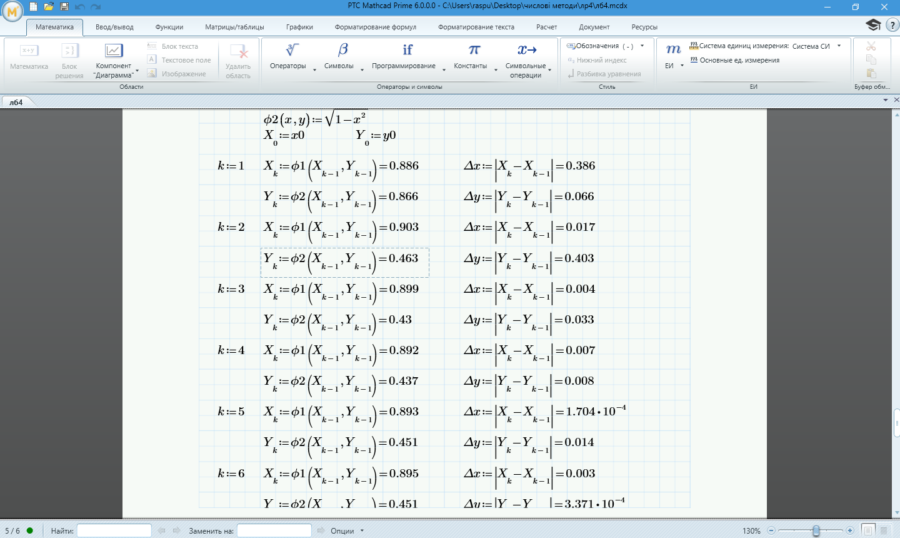Insert a Chart component (Компонент Диаграмма)

[114, 51]
